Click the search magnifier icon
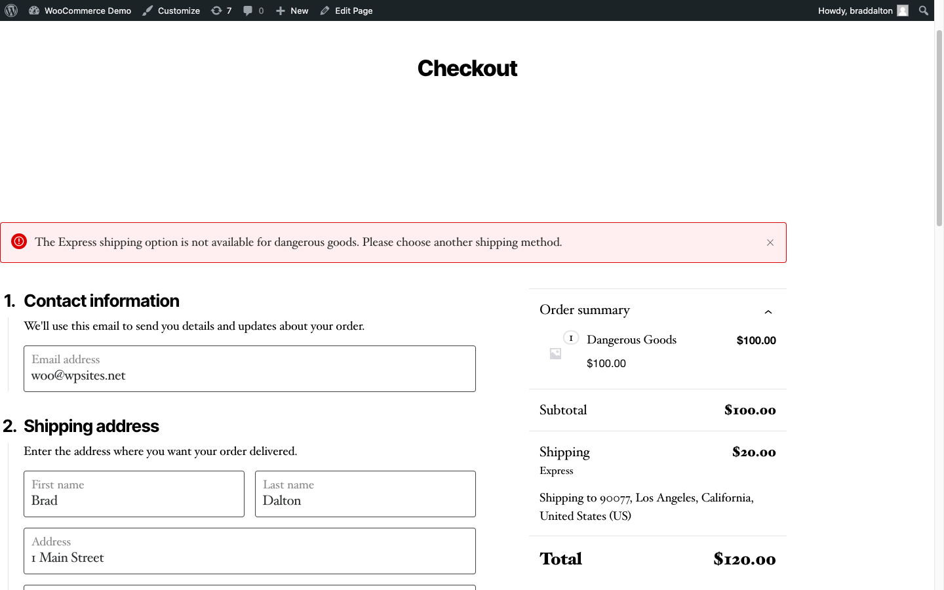944x590 pixels. pyautogui.click(x=924, y=10)
